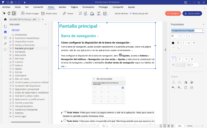
Task: Toggle Italic text formatting
Action: point(183,43)
